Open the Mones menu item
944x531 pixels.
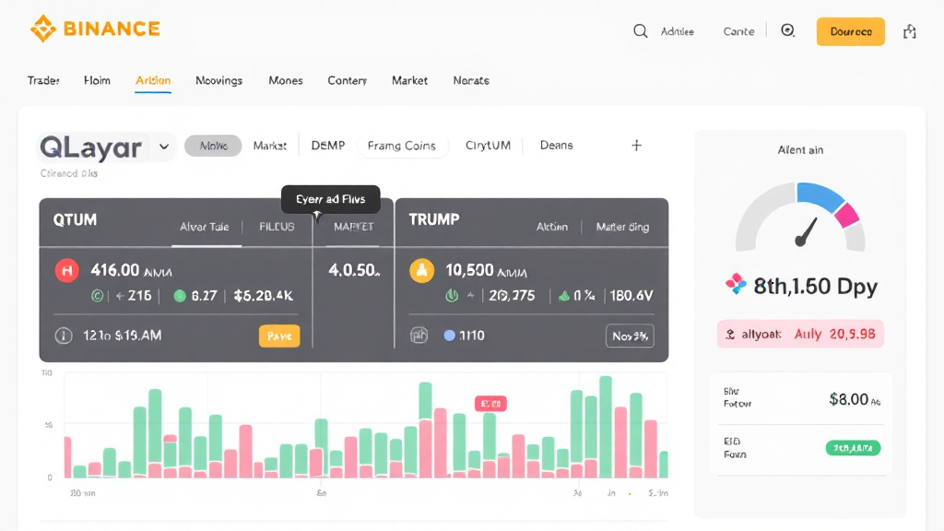pyautogui.click(x=286, y=80)
